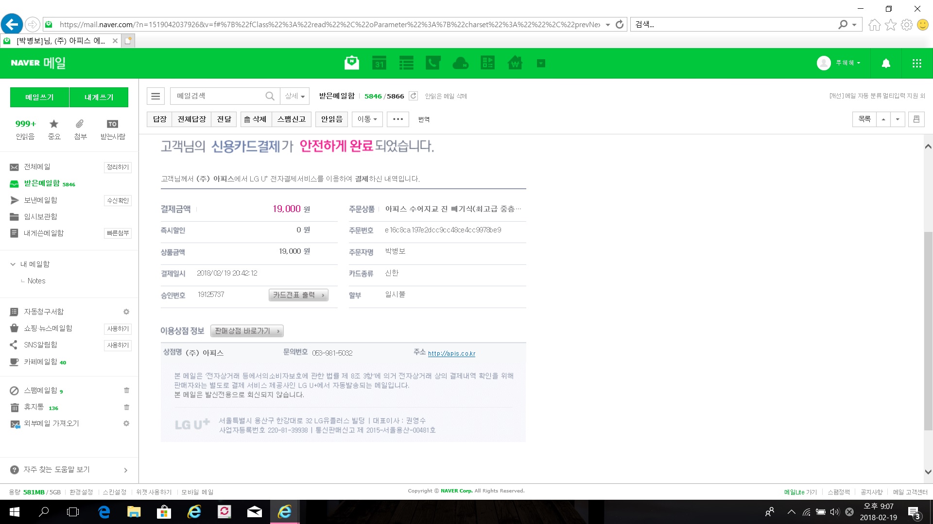Toggle the sidebar hamburger menu

click(155, 96)
